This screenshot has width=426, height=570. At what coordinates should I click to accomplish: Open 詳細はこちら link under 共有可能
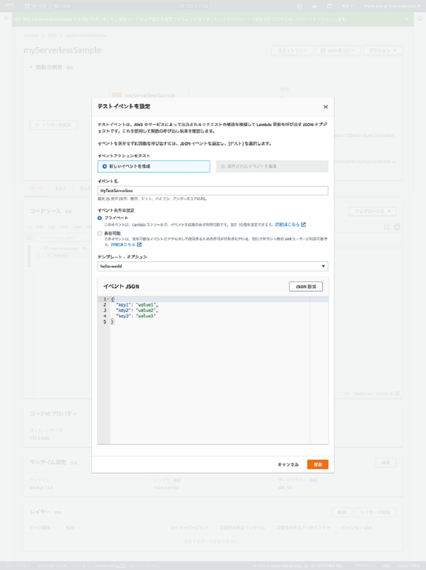tap(123, 245)
